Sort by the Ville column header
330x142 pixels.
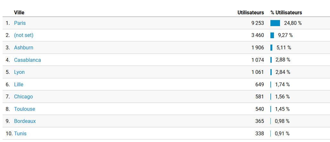[x=19, y=12]
